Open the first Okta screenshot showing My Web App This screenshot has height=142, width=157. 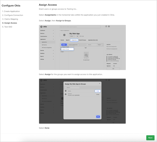click(82, 47)
